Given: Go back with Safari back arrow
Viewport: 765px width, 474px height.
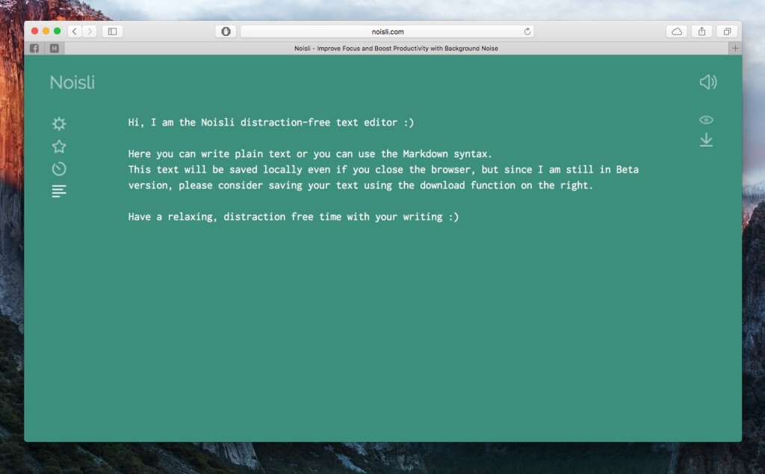Looking at the screenshot, I should coord(75,31).
